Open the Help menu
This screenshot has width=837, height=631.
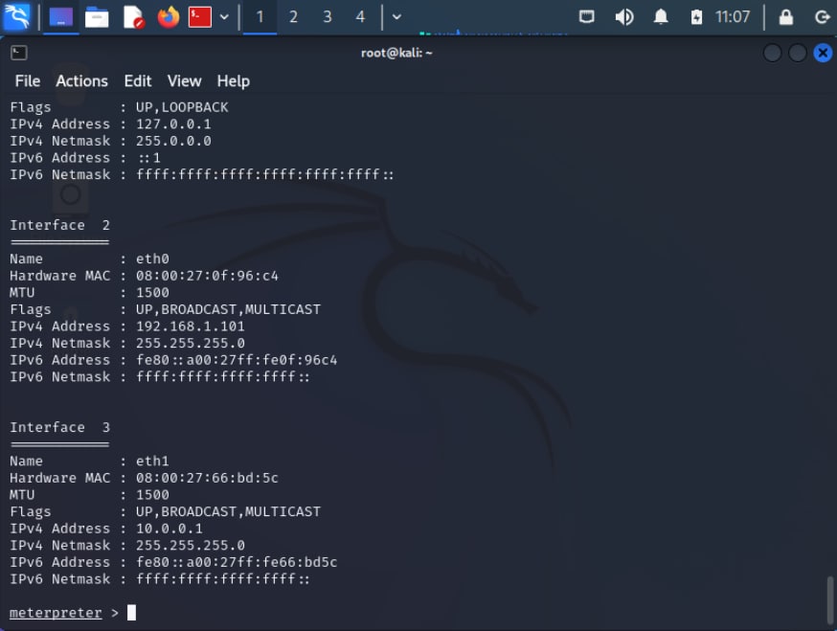pos(234,81)
